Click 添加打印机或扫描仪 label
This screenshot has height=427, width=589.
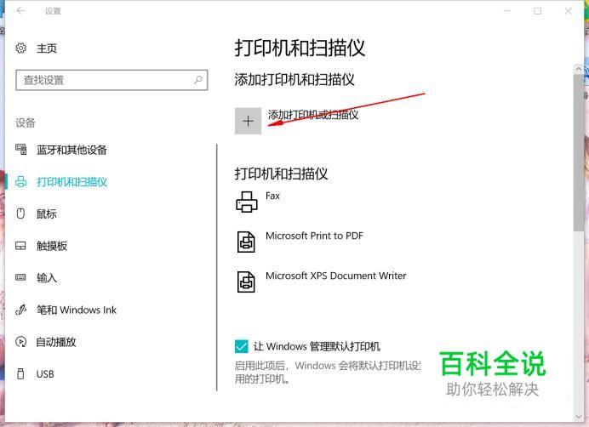click(313, 115)
